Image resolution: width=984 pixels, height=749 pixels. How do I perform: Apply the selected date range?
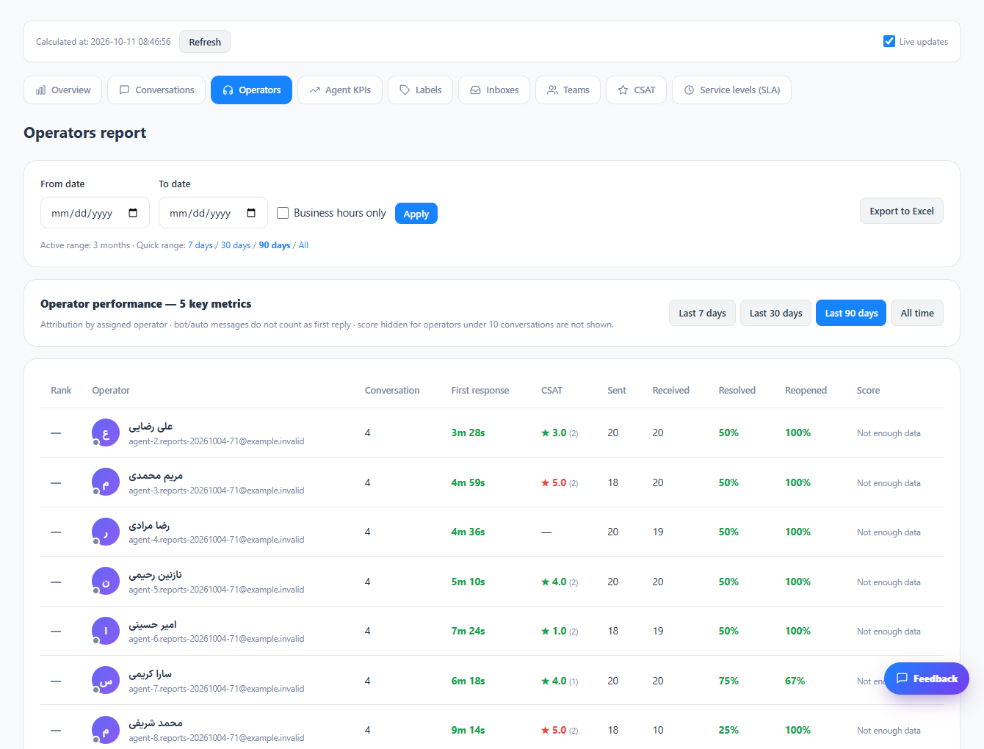tap(416, 214)
